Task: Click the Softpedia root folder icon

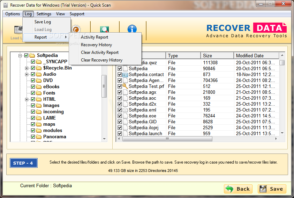Action: 32,56
